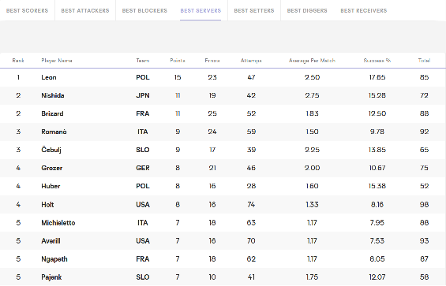Open the Best Setters tab
Image resolution: width=446 pixels, height=286 pixels.
(x=254, y=11)
